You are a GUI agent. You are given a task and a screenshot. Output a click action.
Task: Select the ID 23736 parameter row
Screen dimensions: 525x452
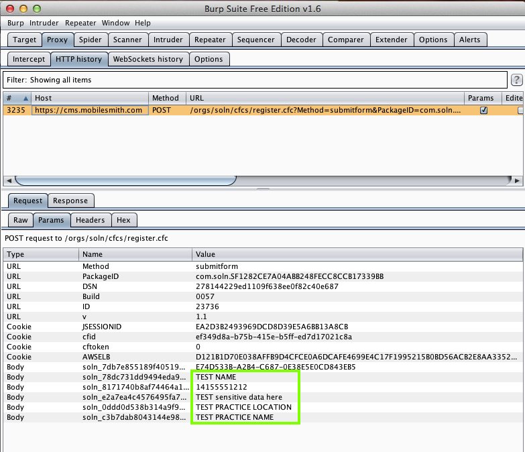point(263,306)
